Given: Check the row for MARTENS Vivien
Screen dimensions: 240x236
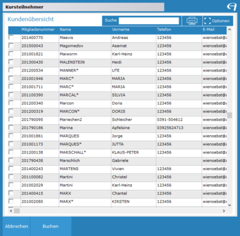Looking at the screenshot, I should tap(11, 169).
